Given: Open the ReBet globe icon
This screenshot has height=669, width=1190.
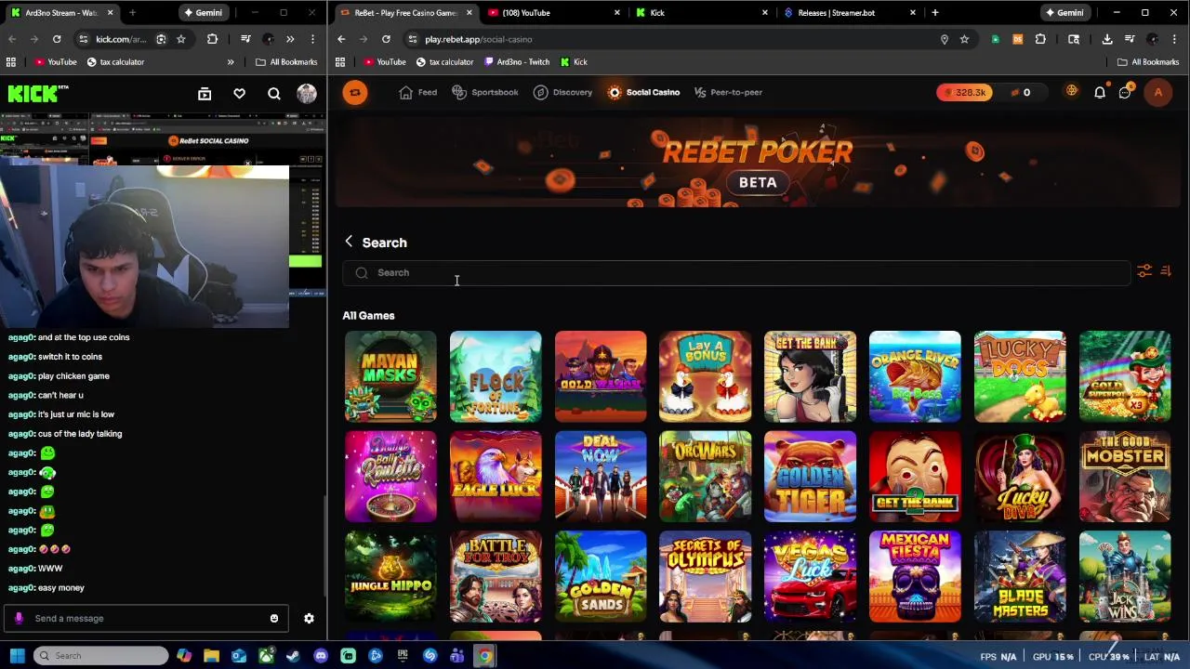Looking at the screenshot, I should coord(1072,91).
